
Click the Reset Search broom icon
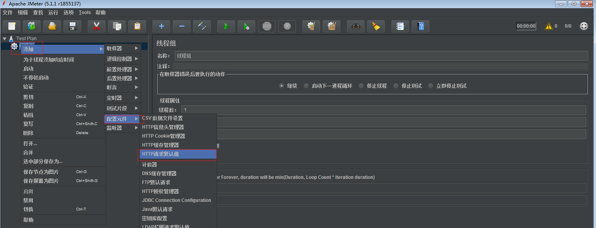click(x=376, y=27)
